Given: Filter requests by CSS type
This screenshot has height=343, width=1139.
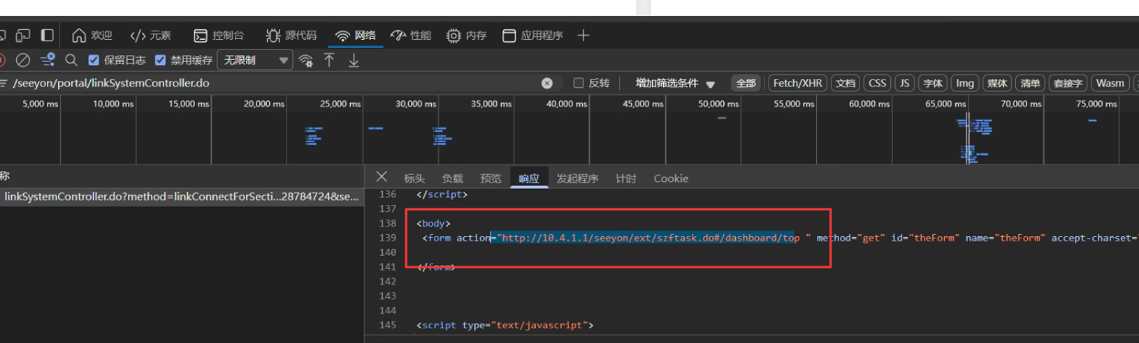Looking at the screenshot, I should tap(877, 83).
